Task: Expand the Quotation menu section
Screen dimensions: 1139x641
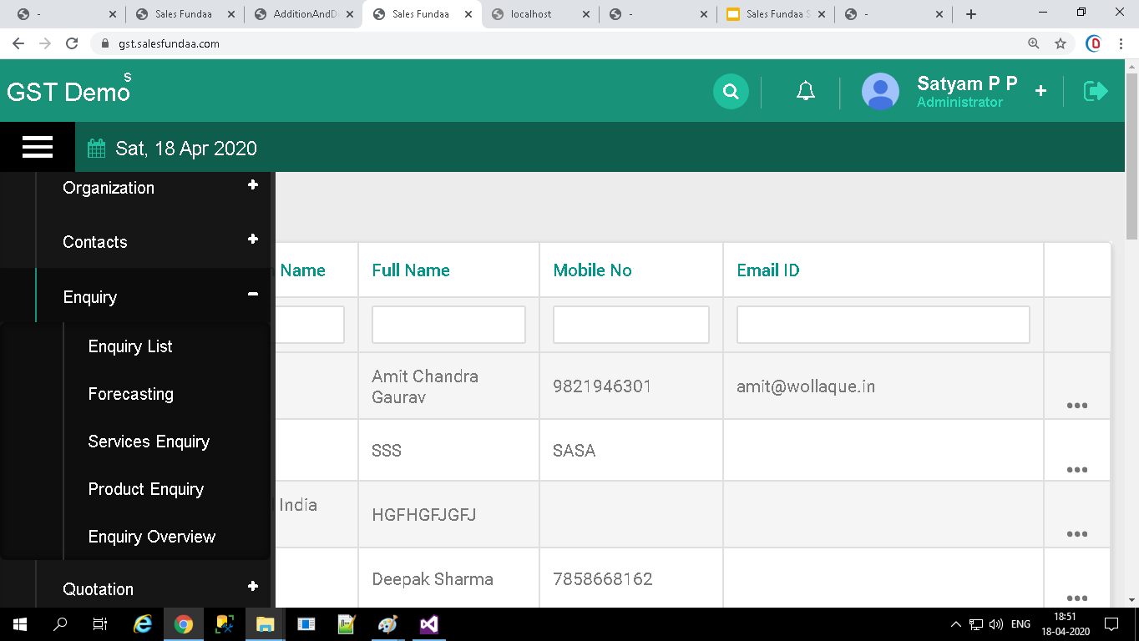Action: [252, 587]
